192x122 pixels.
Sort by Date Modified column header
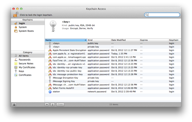pos(125,40)
